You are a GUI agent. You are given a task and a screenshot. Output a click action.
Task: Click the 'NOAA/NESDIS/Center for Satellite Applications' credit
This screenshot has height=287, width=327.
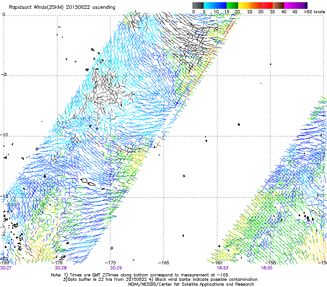191,284
